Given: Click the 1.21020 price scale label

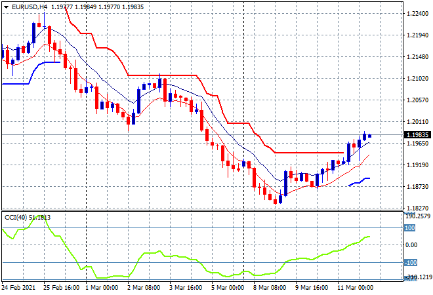Looking at the screenshot, I should coord(418,79).
